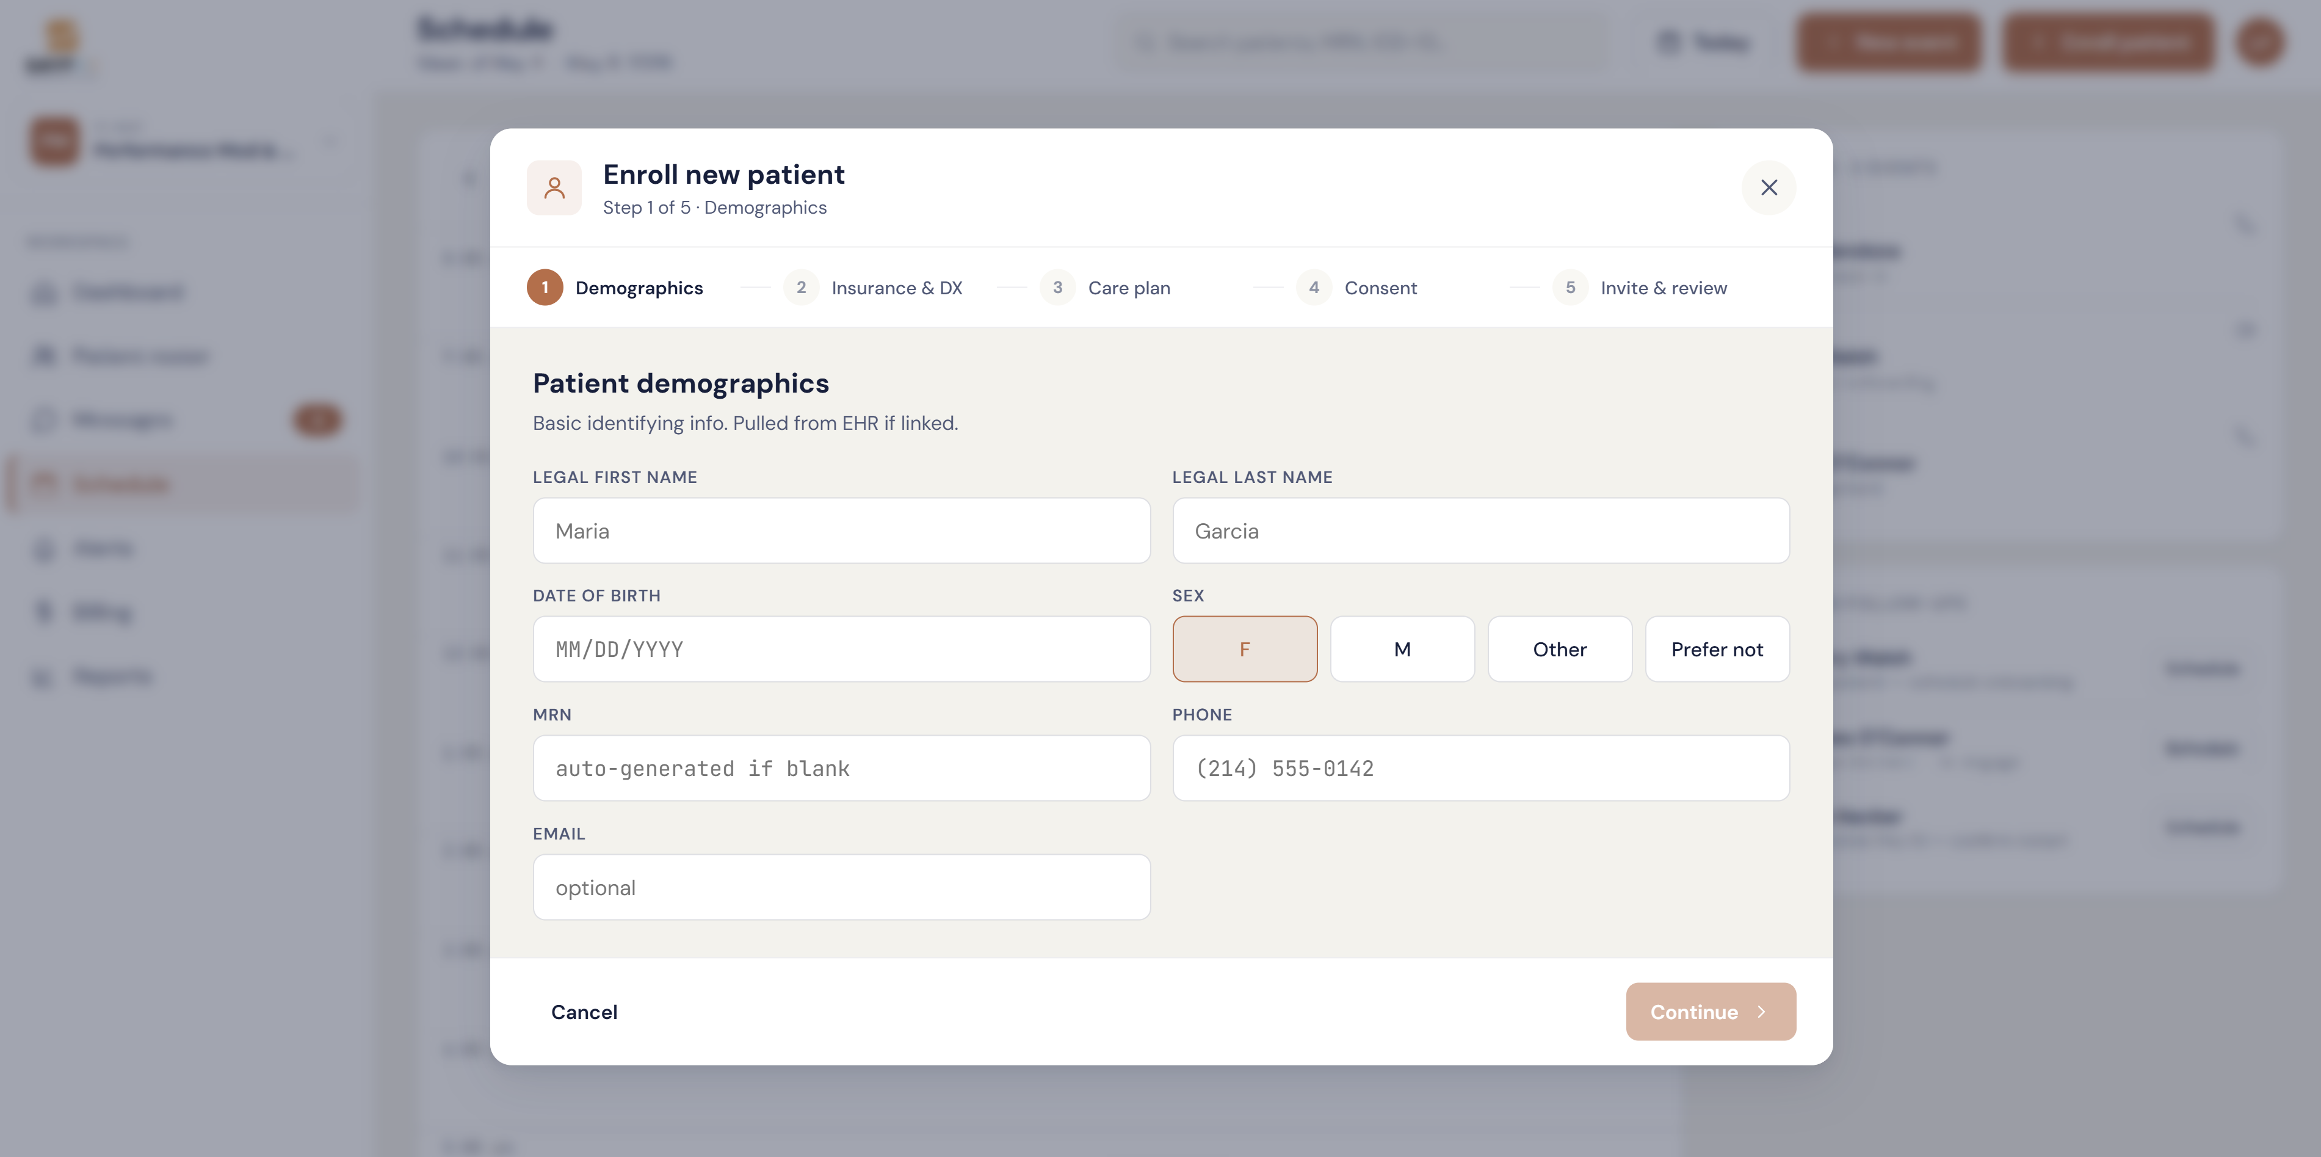The image size is (2321, 1157).
Task: Choose Prefer not for sex
Action: coord(1717,649)
